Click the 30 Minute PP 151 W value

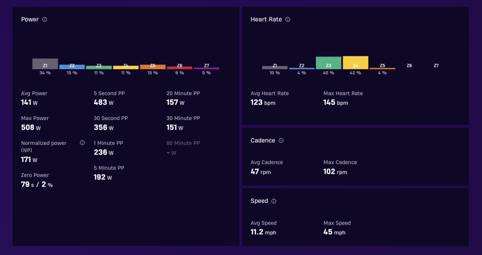tap(175, 127)
